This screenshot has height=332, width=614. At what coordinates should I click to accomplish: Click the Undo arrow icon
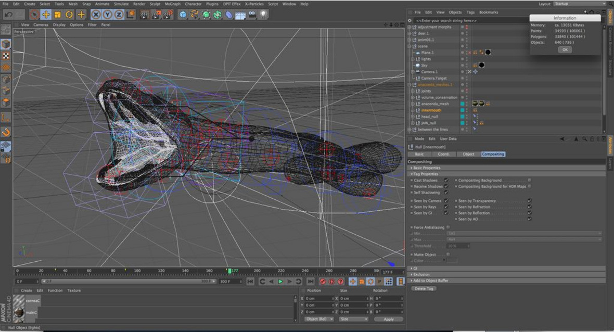point(8,15)
